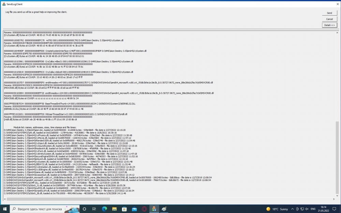Open Microsoft Store from the taskbar
The width and height of the screenshot is (341, 213).
tap(124, 209)
